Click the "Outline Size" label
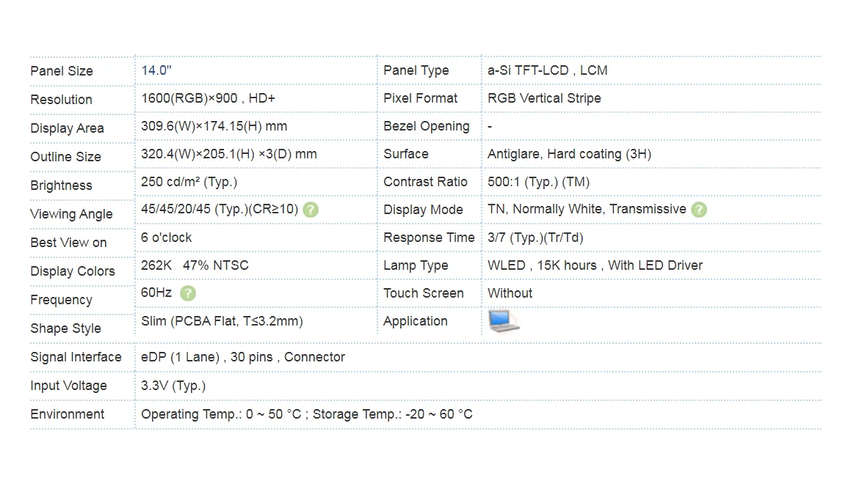851x478 pixels. click(65, 157)
